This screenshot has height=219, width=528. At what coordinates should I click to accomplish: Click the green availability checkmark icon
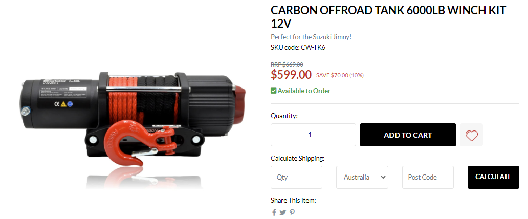point(274,91)
